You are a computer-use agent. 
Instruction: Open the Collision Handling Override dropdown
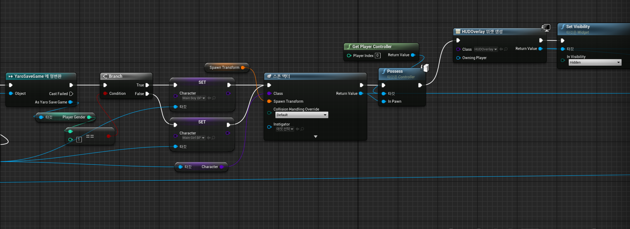[x=301, y=115]
